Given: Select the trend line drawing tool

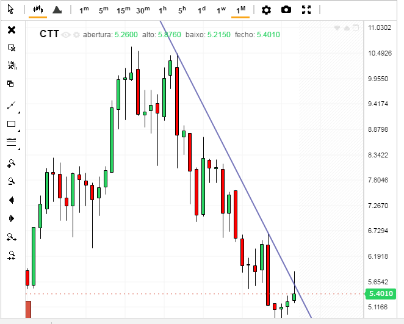Looking at the screenshot, I should [12, 105].
